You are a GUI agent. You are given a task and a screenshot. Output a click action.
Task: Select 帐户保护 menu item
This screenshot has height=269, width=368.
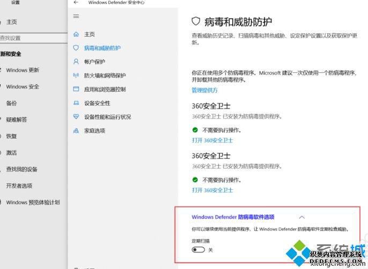coord(94,62)
